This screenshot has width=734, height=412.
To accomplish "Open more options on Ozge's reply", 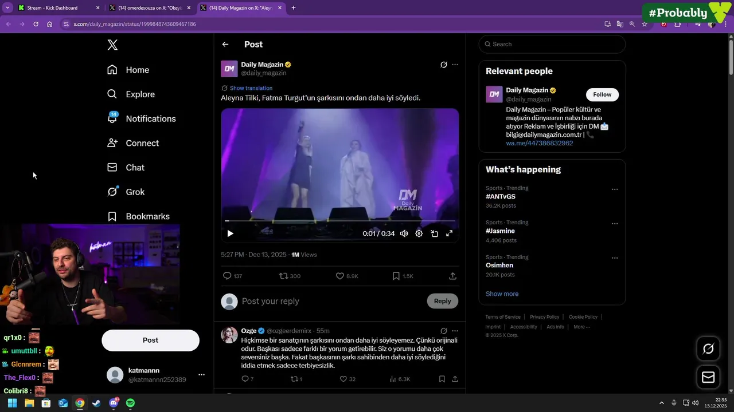I will coord(455,331).
